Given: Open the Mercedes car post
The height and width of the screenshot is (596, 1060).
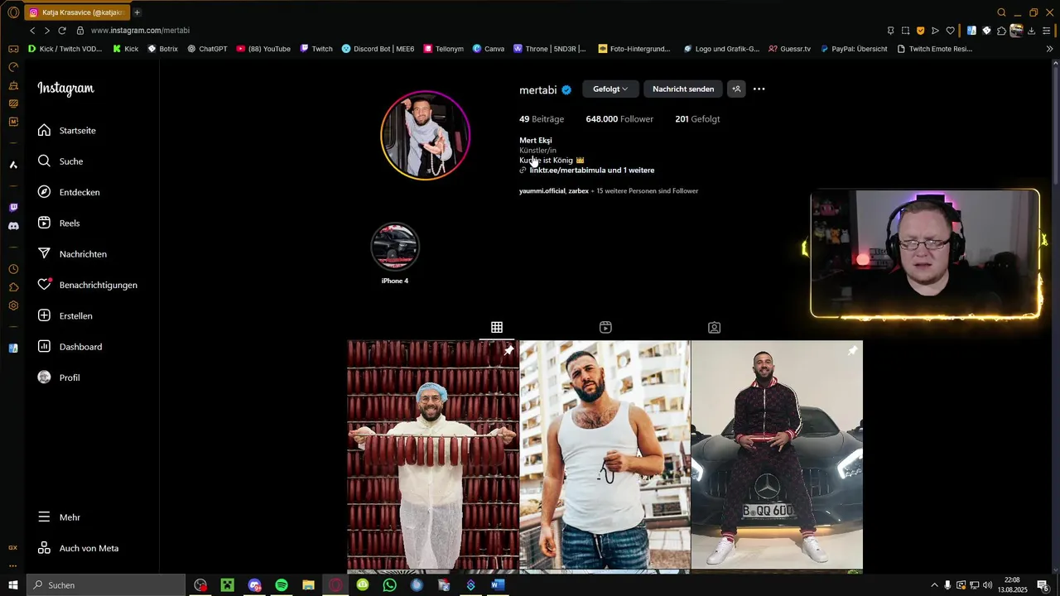Looking at the screenshot, I should point(777,455).
